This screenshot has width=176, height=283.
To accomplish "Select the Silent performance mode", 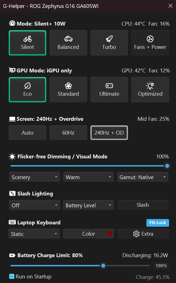I will (x=27, y=43).
